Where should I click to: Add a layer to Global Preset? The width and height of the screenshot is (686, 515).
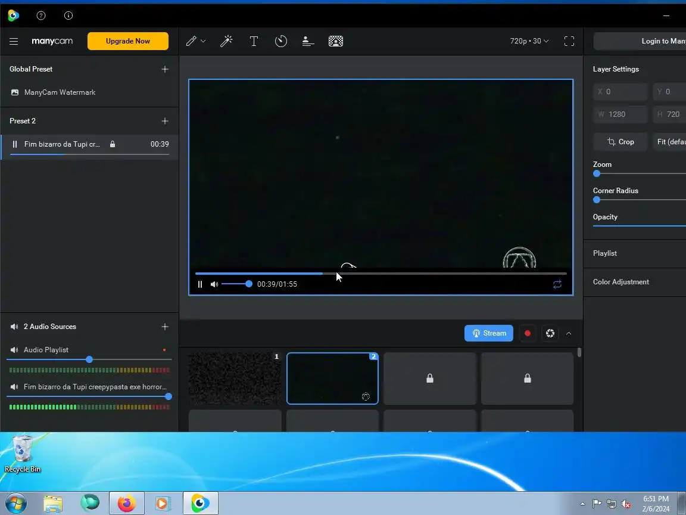pyautogui.click(x=164, y=69)
